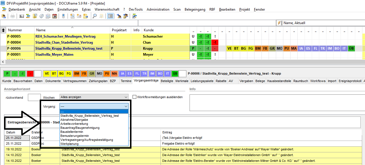Open the Ereignisprotokoll tab

pos(350,81)
